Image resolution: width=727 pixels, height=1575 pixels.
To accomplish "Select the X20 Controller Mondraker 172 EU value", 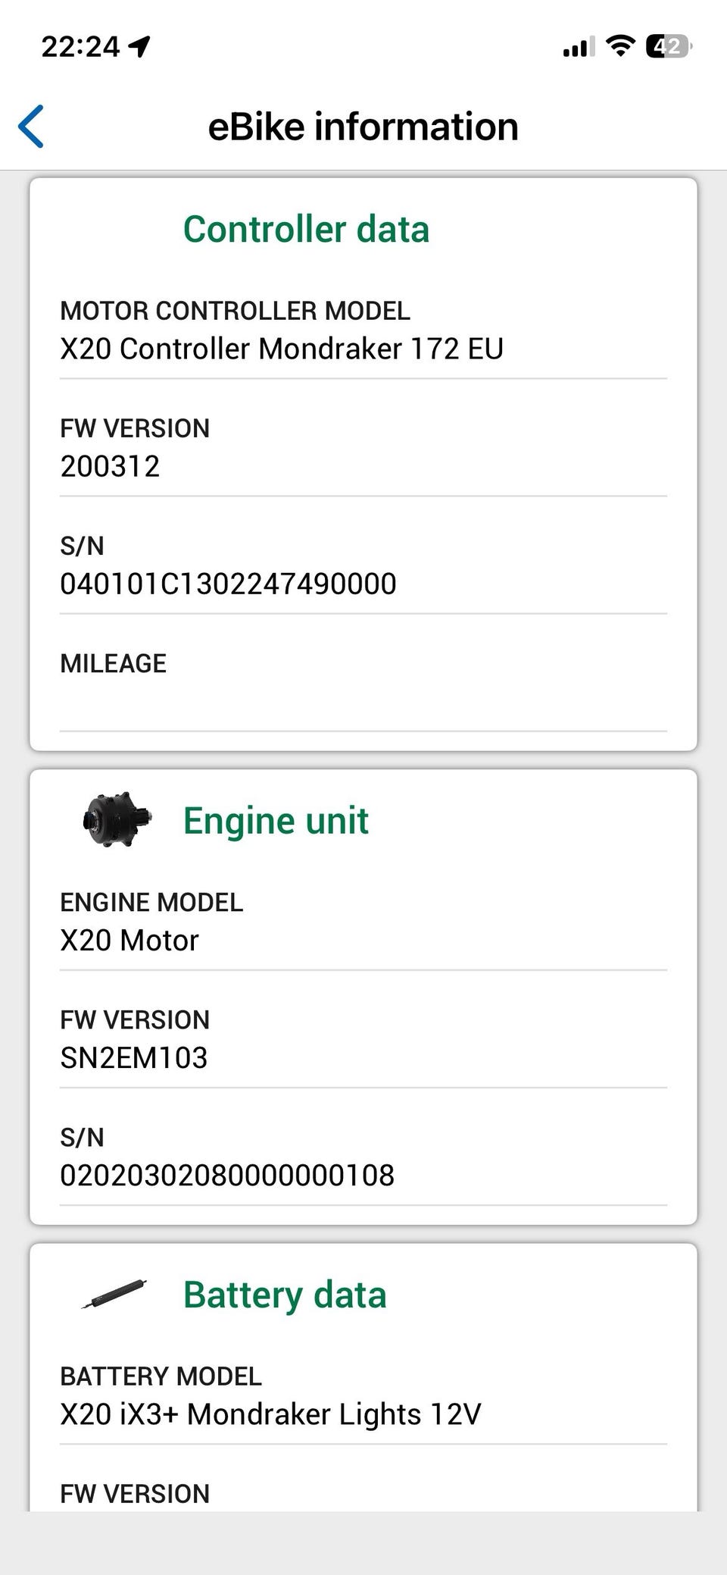I will point(282,349).
